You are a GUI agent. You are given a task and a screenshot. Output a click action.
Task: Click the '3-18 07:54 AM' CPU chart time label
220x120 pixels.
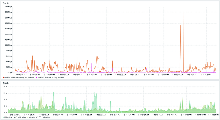tap(143, 115)
